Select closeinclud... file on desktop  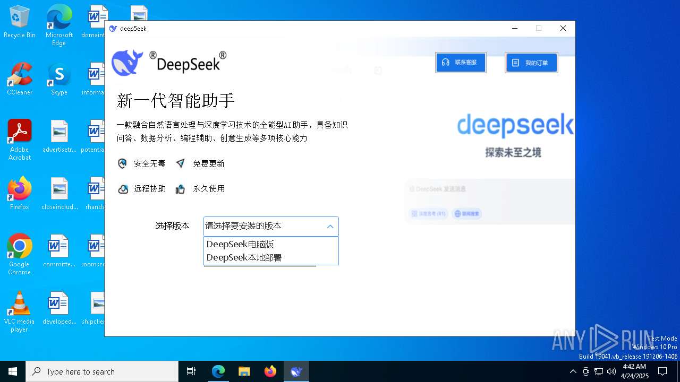tap(59, 193)
